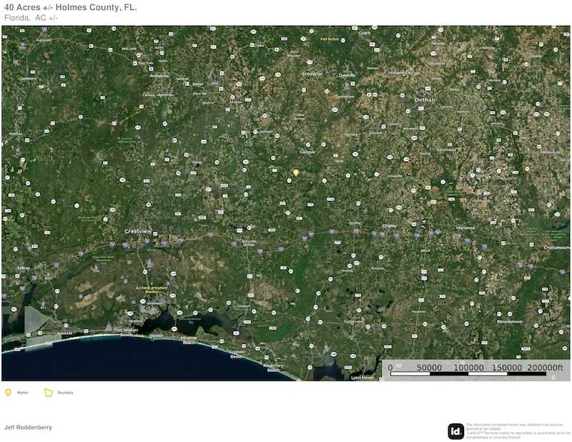Click the "Marianna" city label
The width and height of the screenshot is (572, 442).
tap(465, 227)
